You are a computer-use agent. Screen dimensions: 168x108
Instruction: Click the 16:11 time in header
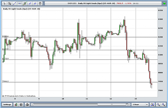coord(136,3)
